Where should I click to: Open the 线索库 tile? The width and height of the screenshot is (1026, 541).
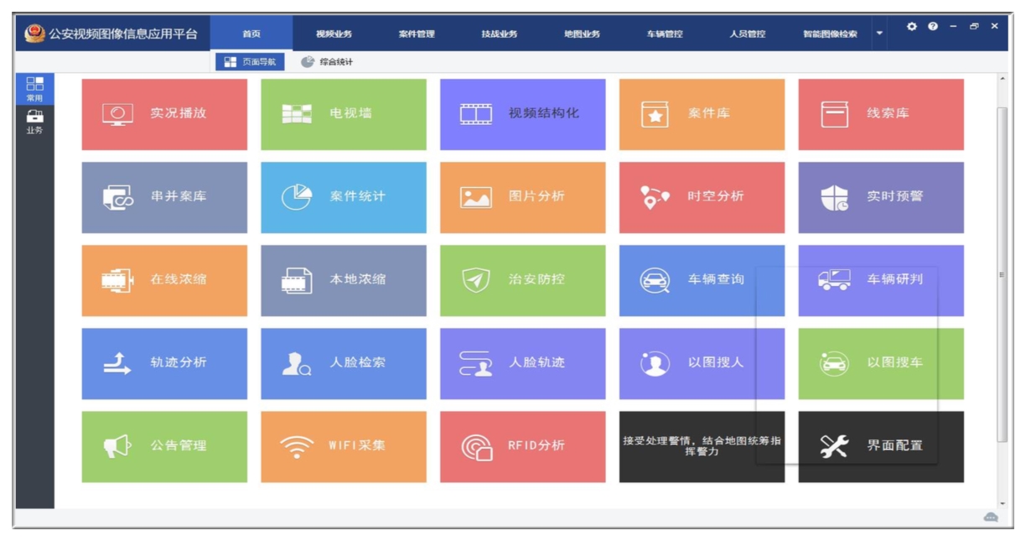(880, 114)
